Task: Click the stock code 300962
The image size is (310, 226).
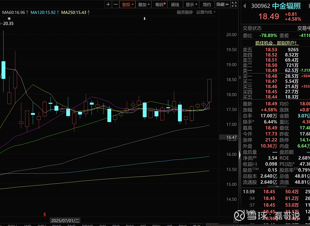Action: point(260,6)
